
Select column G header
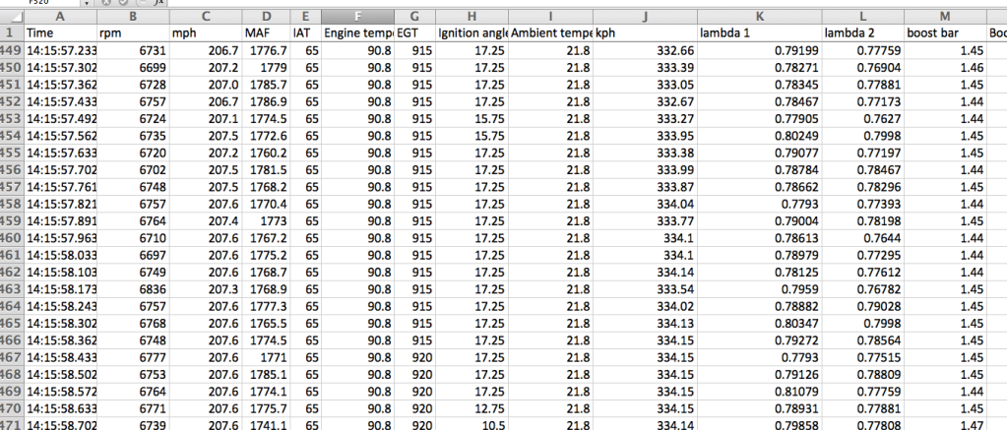414,17
